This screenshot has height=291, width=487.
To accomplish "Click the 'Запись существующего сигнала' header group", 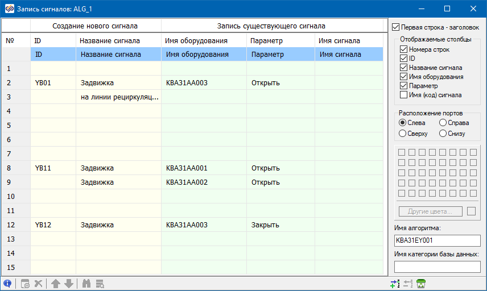I will point(271,26).
